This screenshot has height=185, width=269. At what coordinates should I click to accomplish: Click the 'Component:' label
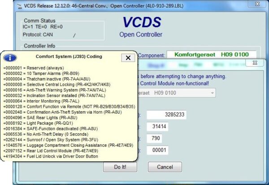tap(152, 56)
